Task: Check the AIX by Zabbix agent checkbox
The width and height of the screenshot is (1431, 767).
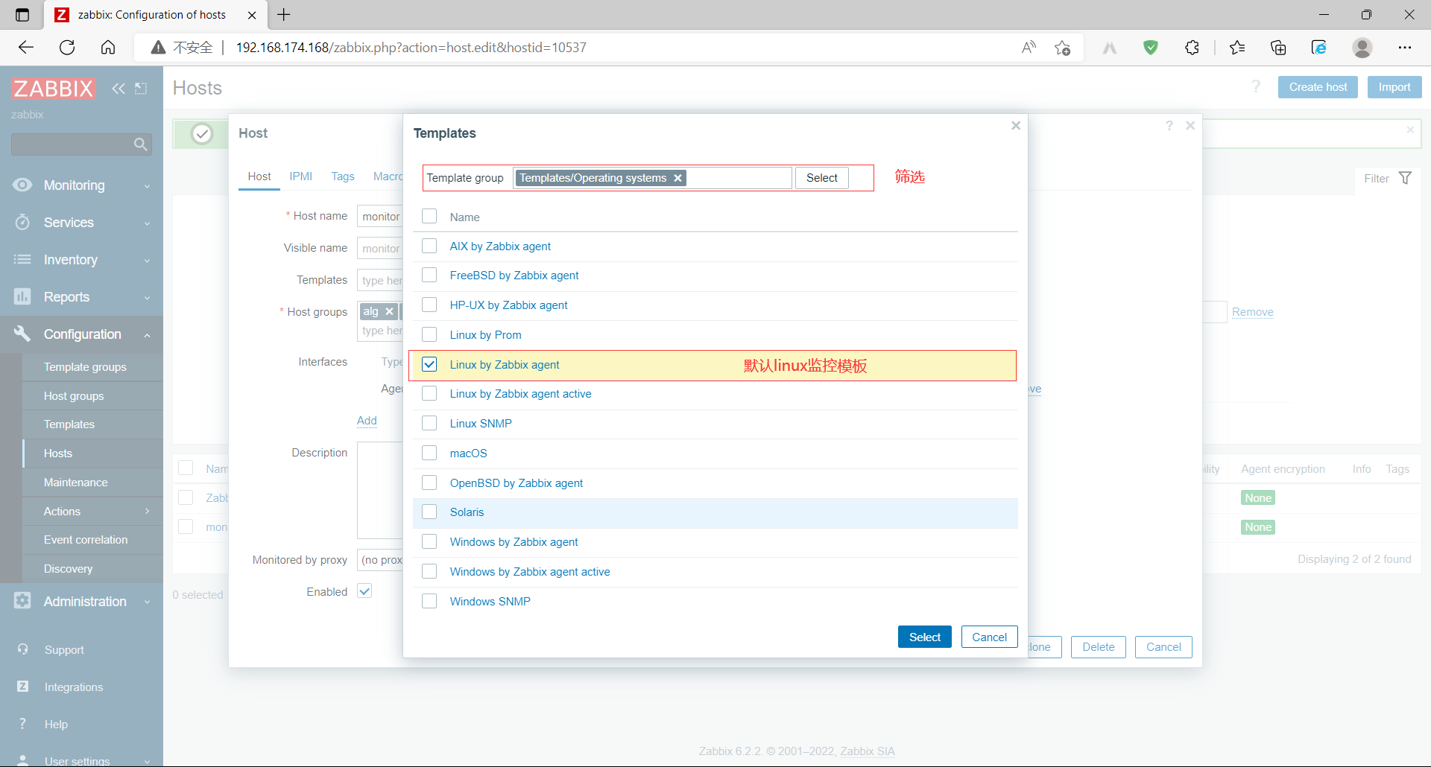Action: [x=429, y=246]
